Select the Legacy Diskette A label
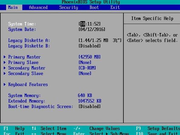 29,40
